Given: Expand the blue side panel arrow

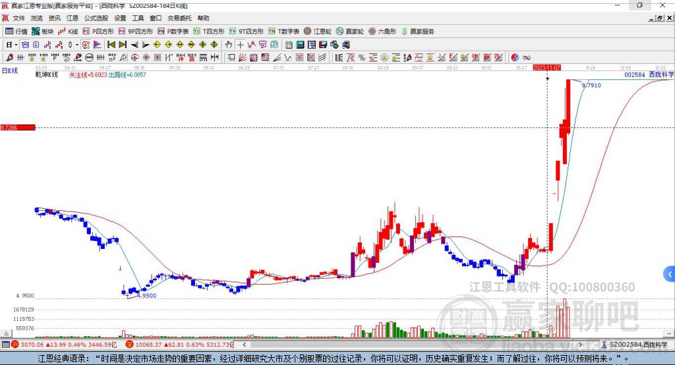Looking at the screenshot, I should coord(670,274).
